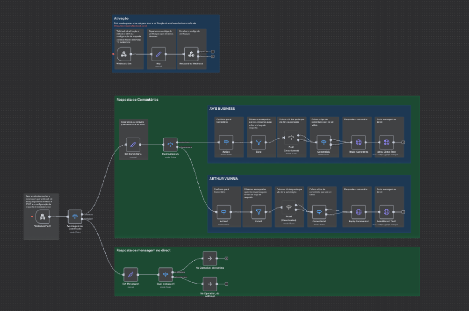Viewport: 469px width, 311px height.
Task: Open the Set Comentário edit node
Action: [133, 145]
